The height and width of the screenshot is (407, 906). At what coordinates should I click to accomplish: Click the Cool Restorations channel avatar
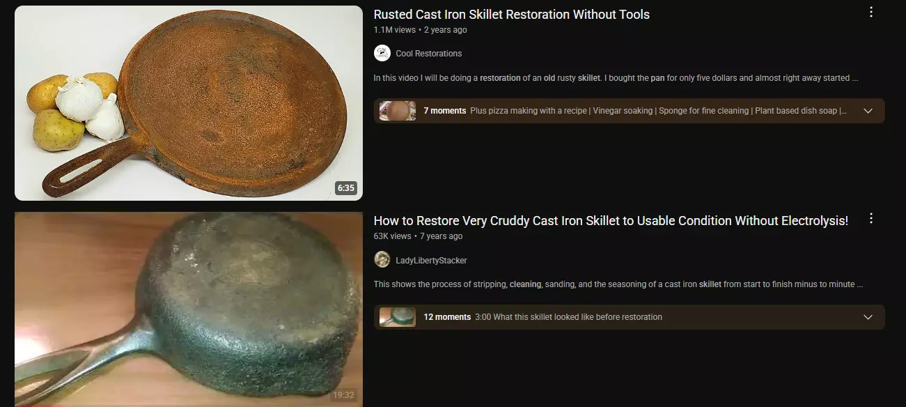pyautogui.click(x=382, y=53)
